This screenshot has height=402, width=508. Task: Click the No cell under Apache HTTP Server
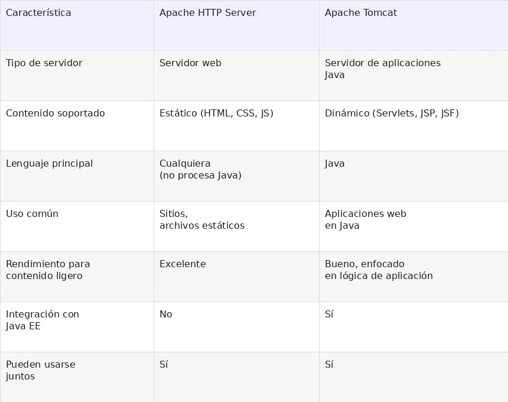click(x=236, y=327)
